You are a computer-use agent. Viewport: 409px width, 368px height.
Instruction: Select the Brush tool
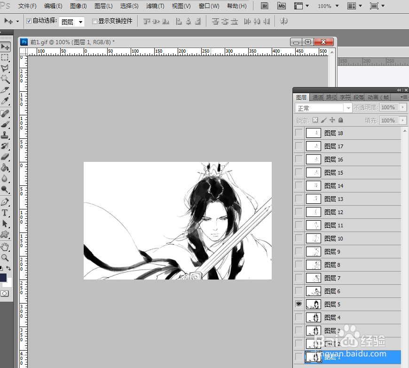pos(5,124)
